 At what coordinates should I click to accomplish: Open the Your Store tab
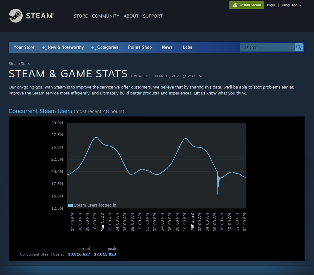pos(24,47)
